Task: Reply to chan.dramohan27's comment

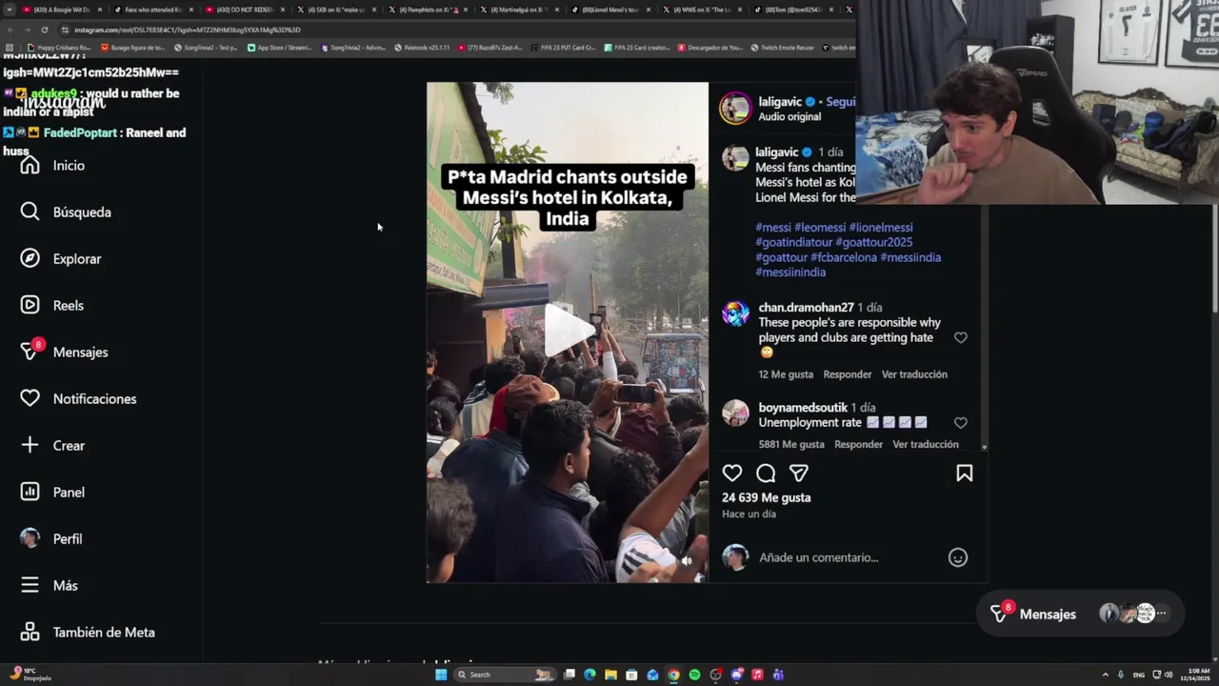Action: (848, 374)
